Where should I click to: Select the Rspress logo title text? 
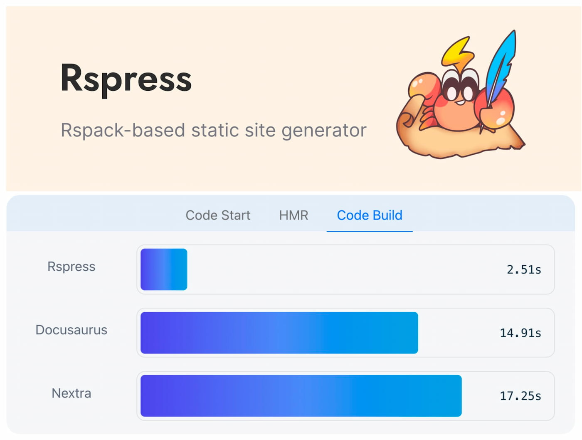point(126,79)
